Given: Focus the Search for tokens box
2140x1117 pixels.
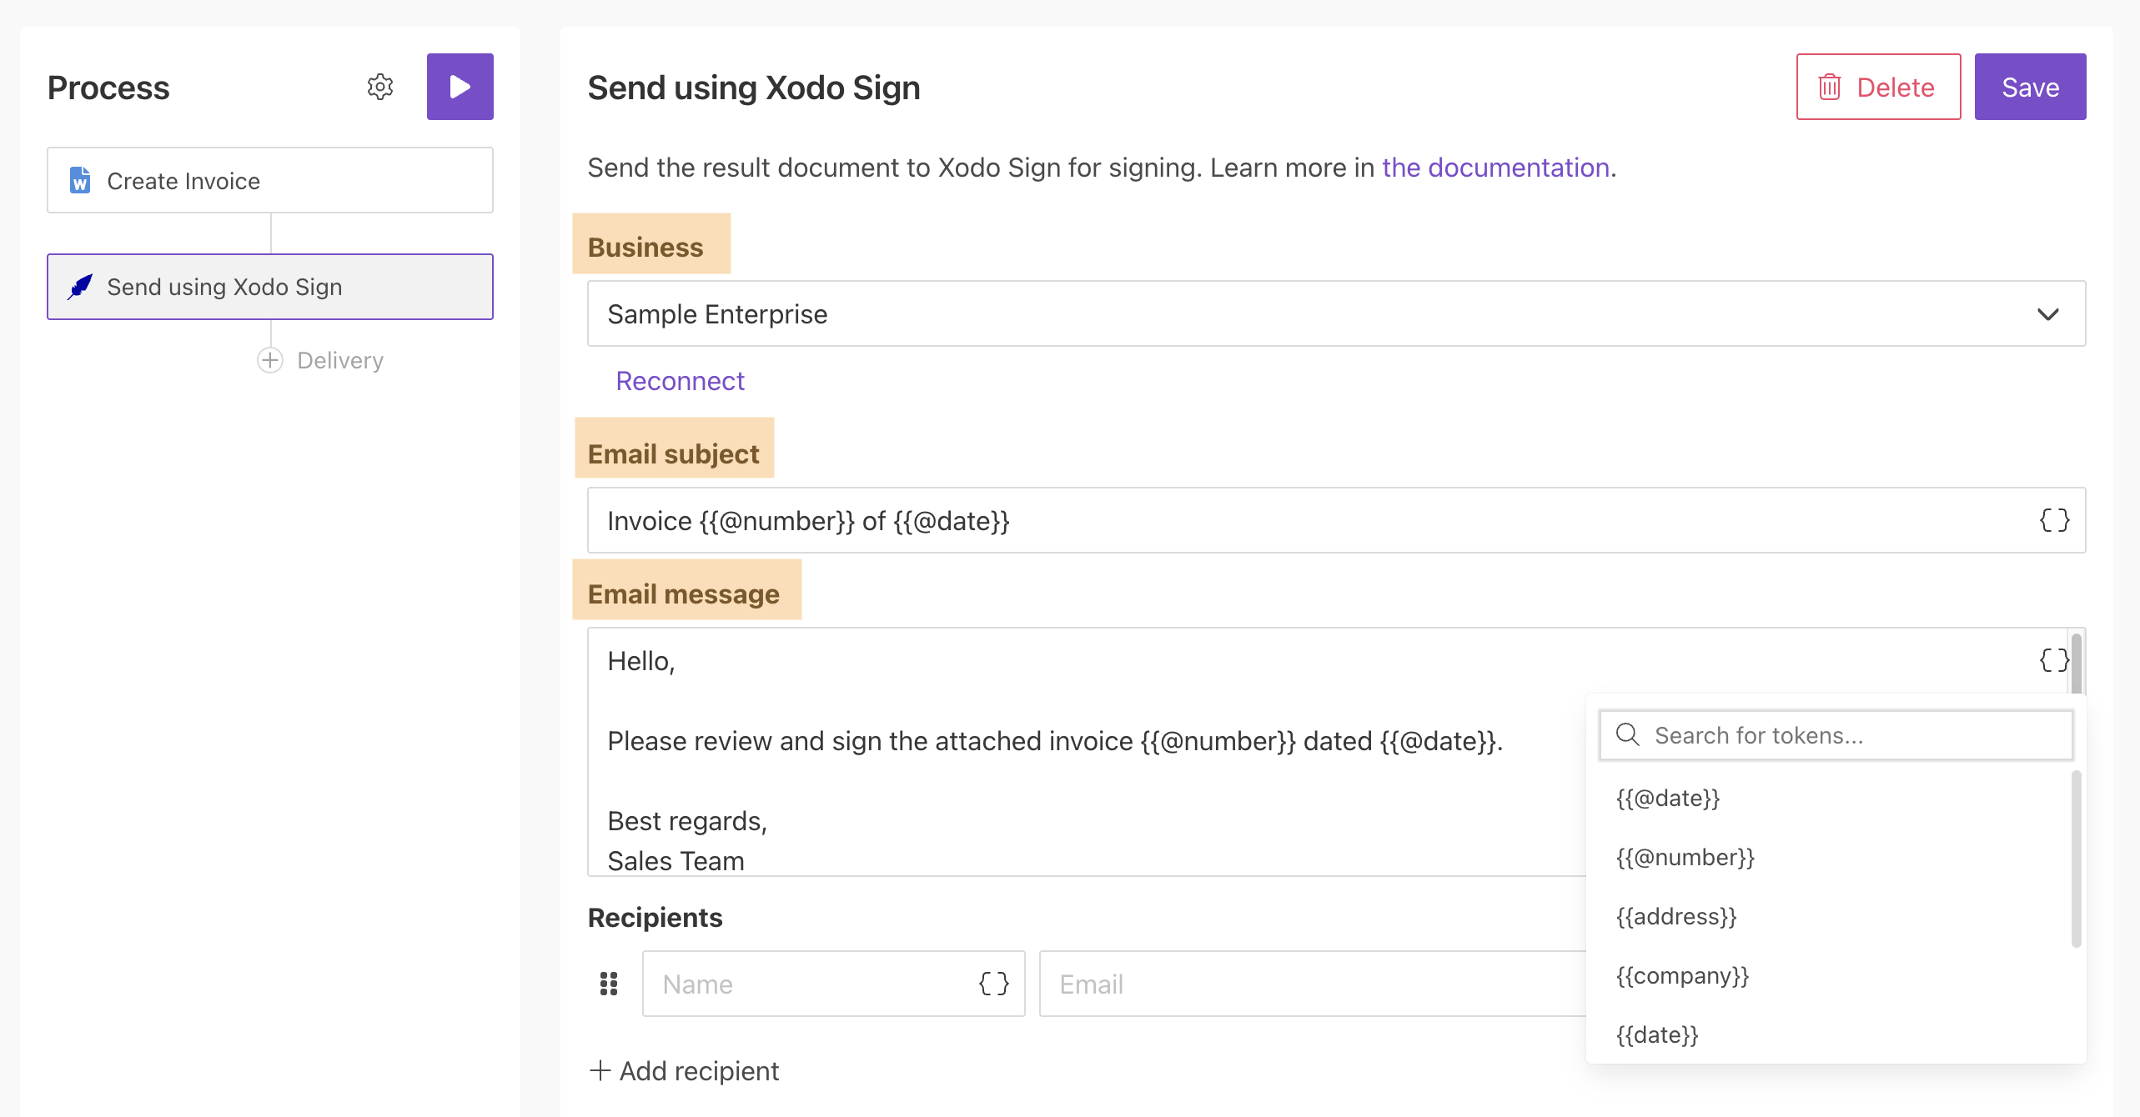Looking at the screenshot, I should click(1836, 735).
